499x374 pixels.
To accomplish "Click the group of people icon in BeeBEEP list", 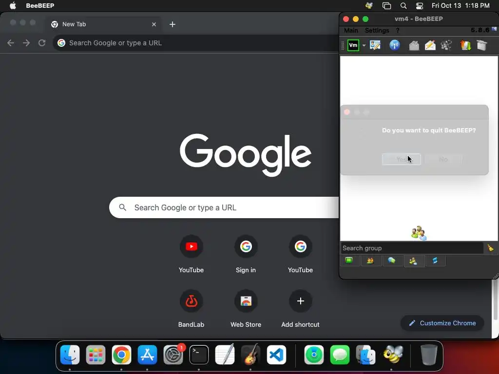I will pos(419,233).
